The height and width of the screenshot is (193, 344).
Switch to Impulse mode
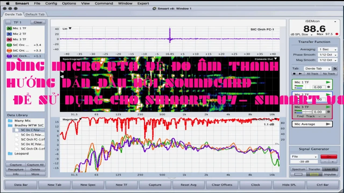point(330,174)
